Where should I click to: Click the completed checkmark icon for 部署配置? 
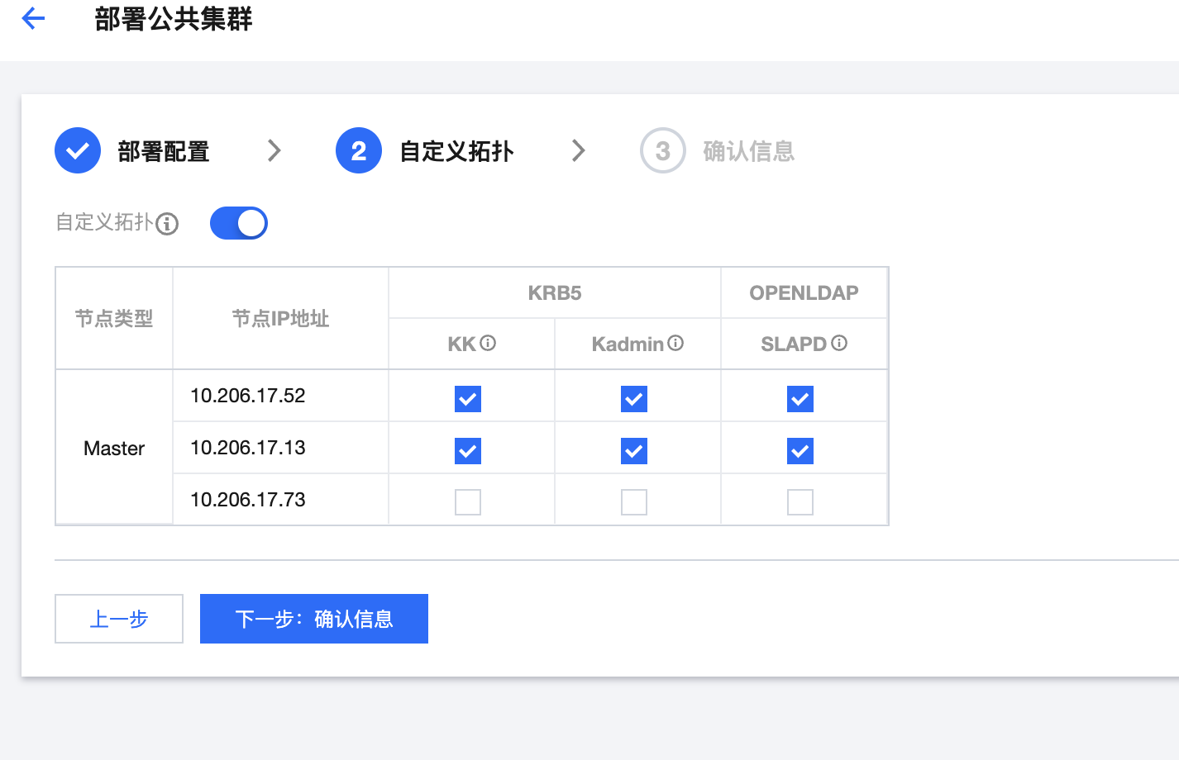(x=78, y=151)
